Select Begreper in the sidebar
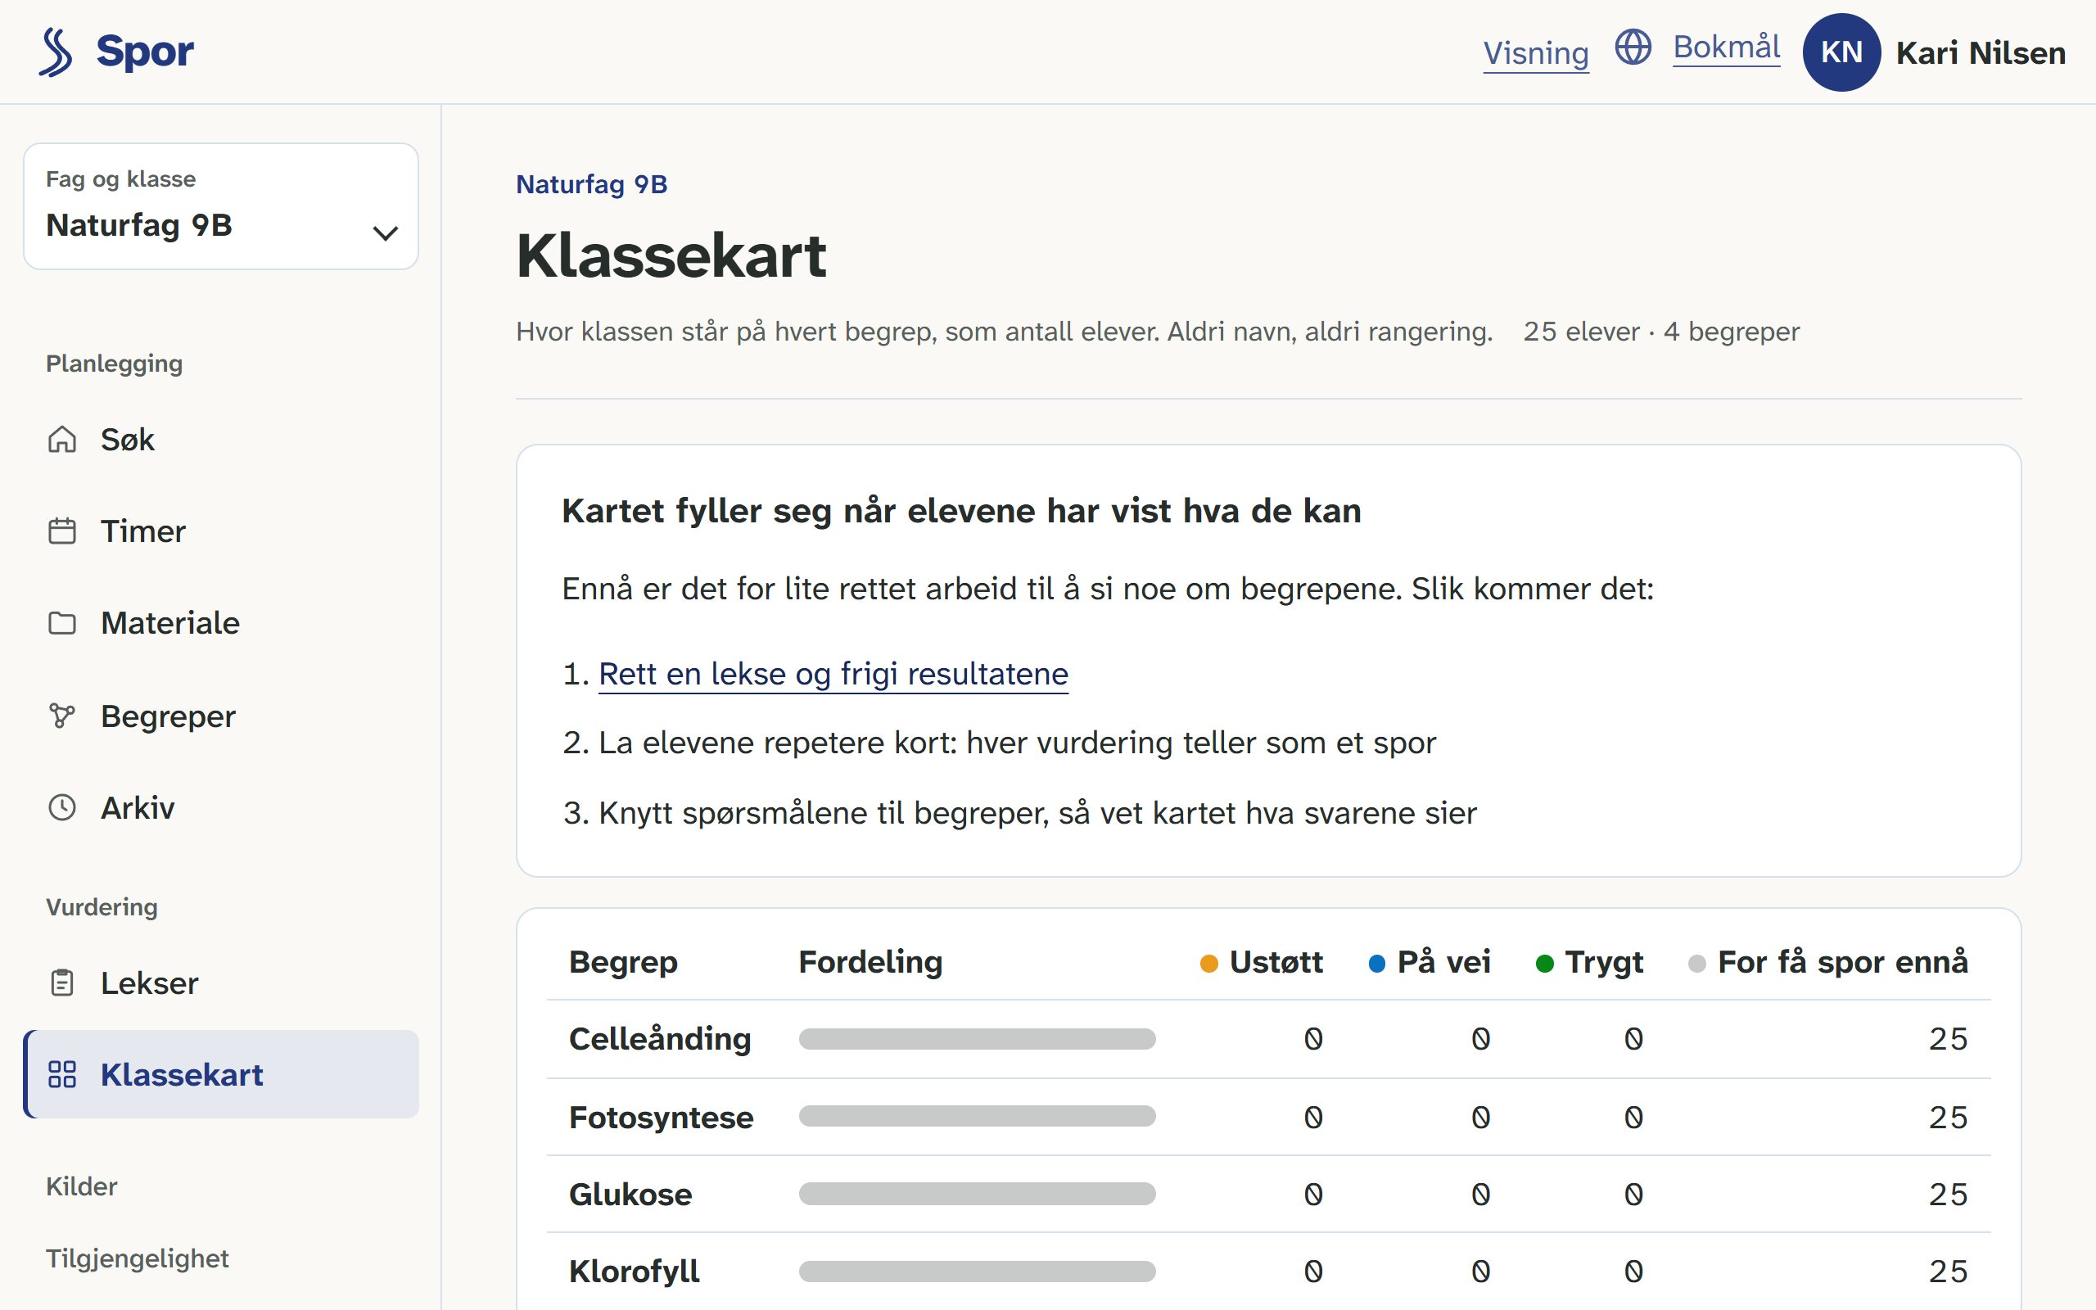 point(221,716)
